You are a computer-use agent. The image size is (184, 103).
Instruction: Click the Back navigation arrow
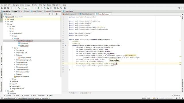[x=12, y=8]
